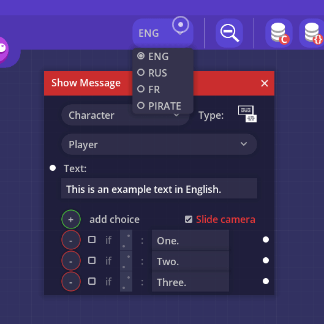The width and height of the screenshot is (324, 324).
Task: Open the Character dropdown
Action: tap(125, 115)
